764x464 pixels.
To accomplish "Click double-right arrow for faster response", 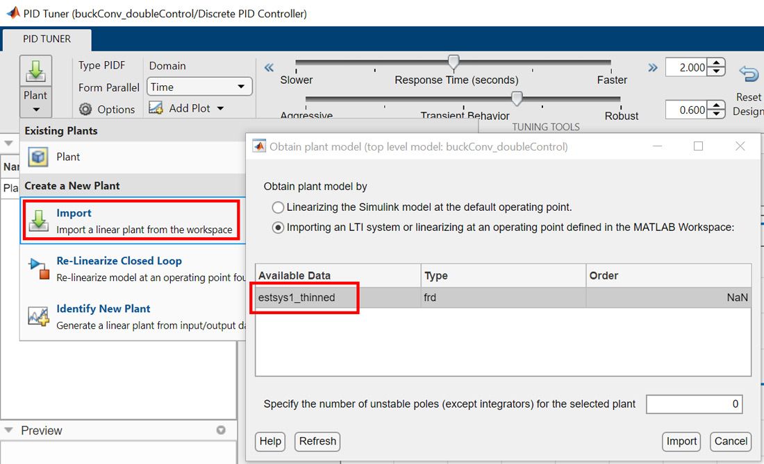I will point(652,67).
